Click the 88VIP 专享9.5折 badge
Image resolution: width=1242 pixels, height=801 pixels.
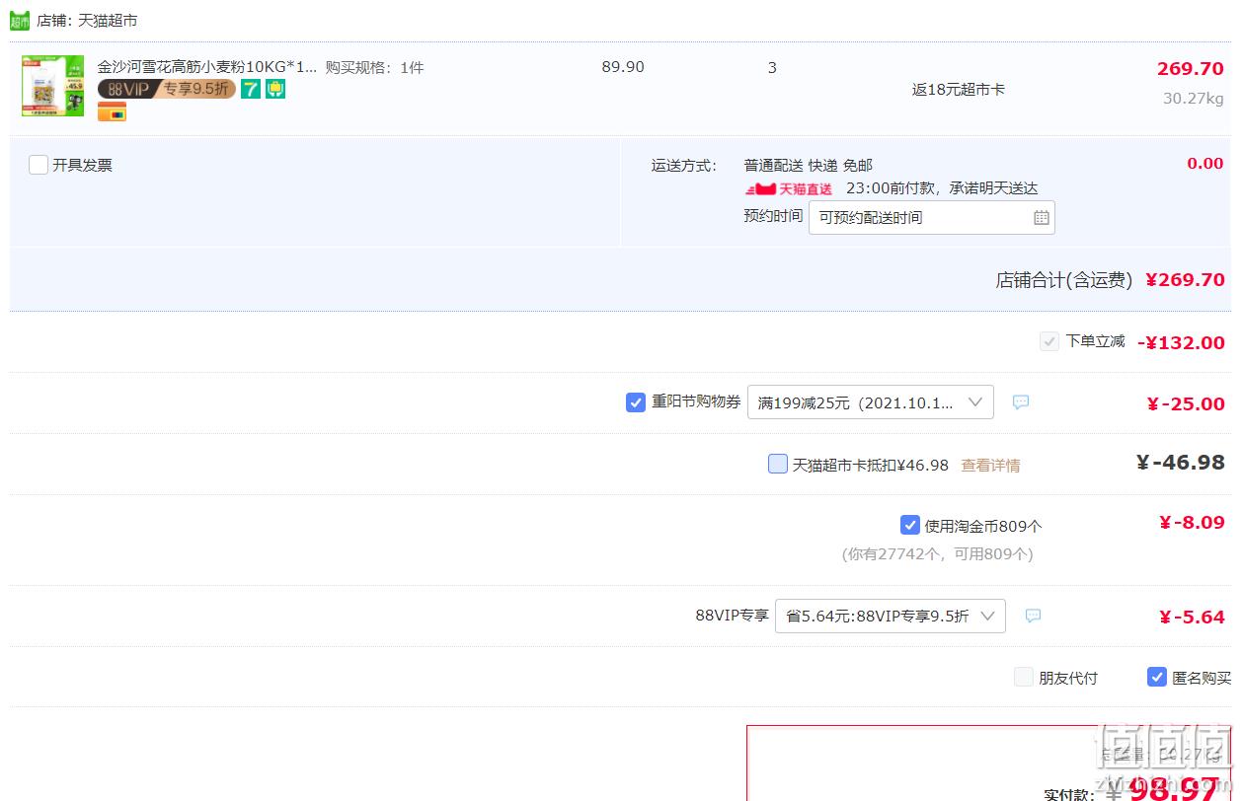167,89
